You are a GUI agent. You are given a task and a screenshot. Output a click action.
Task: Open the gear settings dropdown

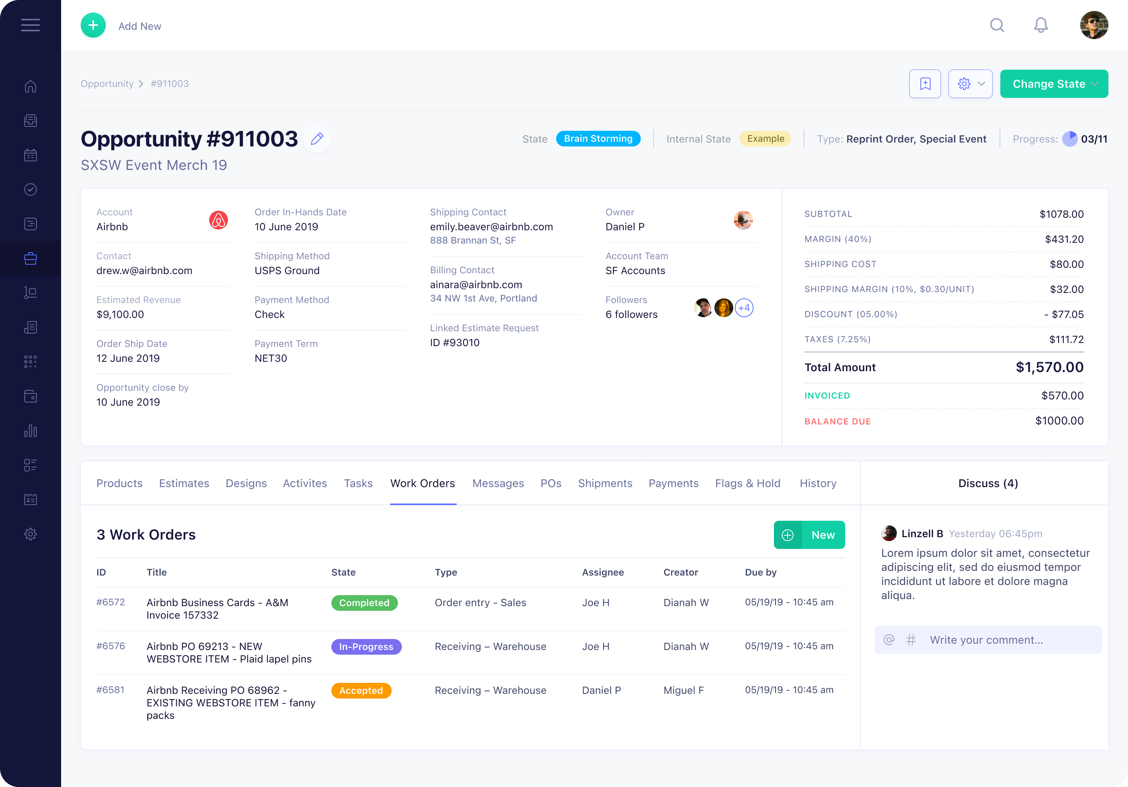tap(970, 84)
